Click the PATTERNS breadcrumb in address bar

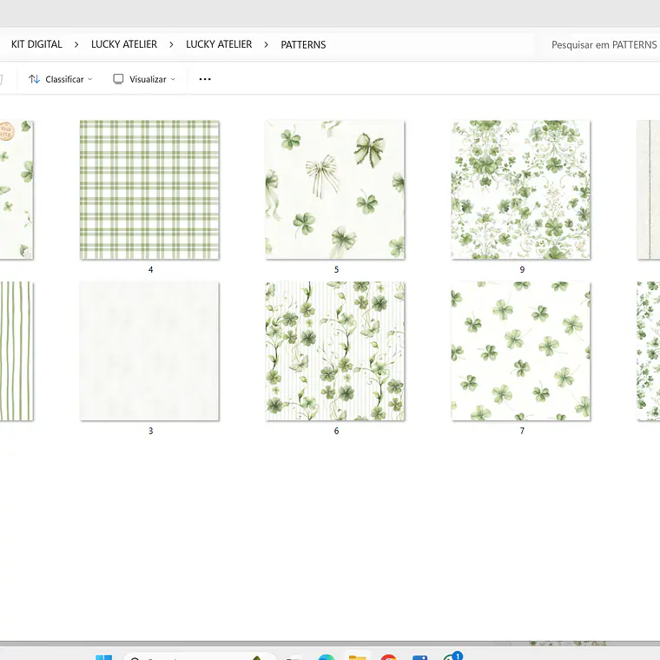tap(303, 44)
